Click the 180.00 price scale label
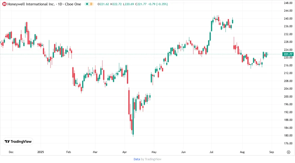This screenshot has width=295, height=163. 288,136
